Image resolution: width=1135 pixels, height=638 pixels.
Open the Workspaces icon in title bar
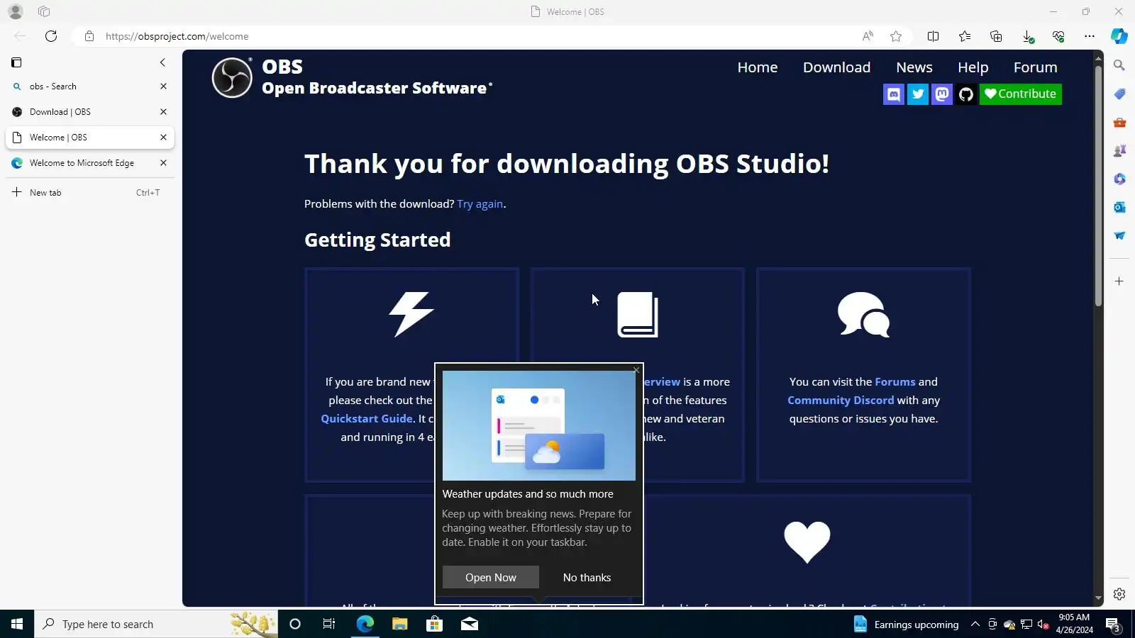[44, 11]
